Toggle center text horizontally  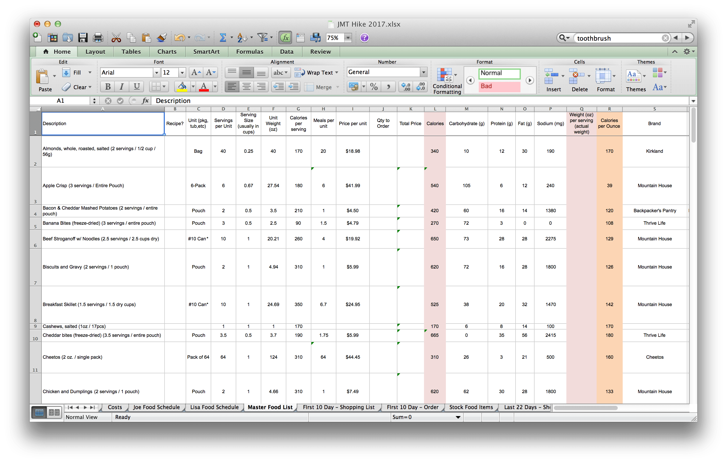coord(246,87)
